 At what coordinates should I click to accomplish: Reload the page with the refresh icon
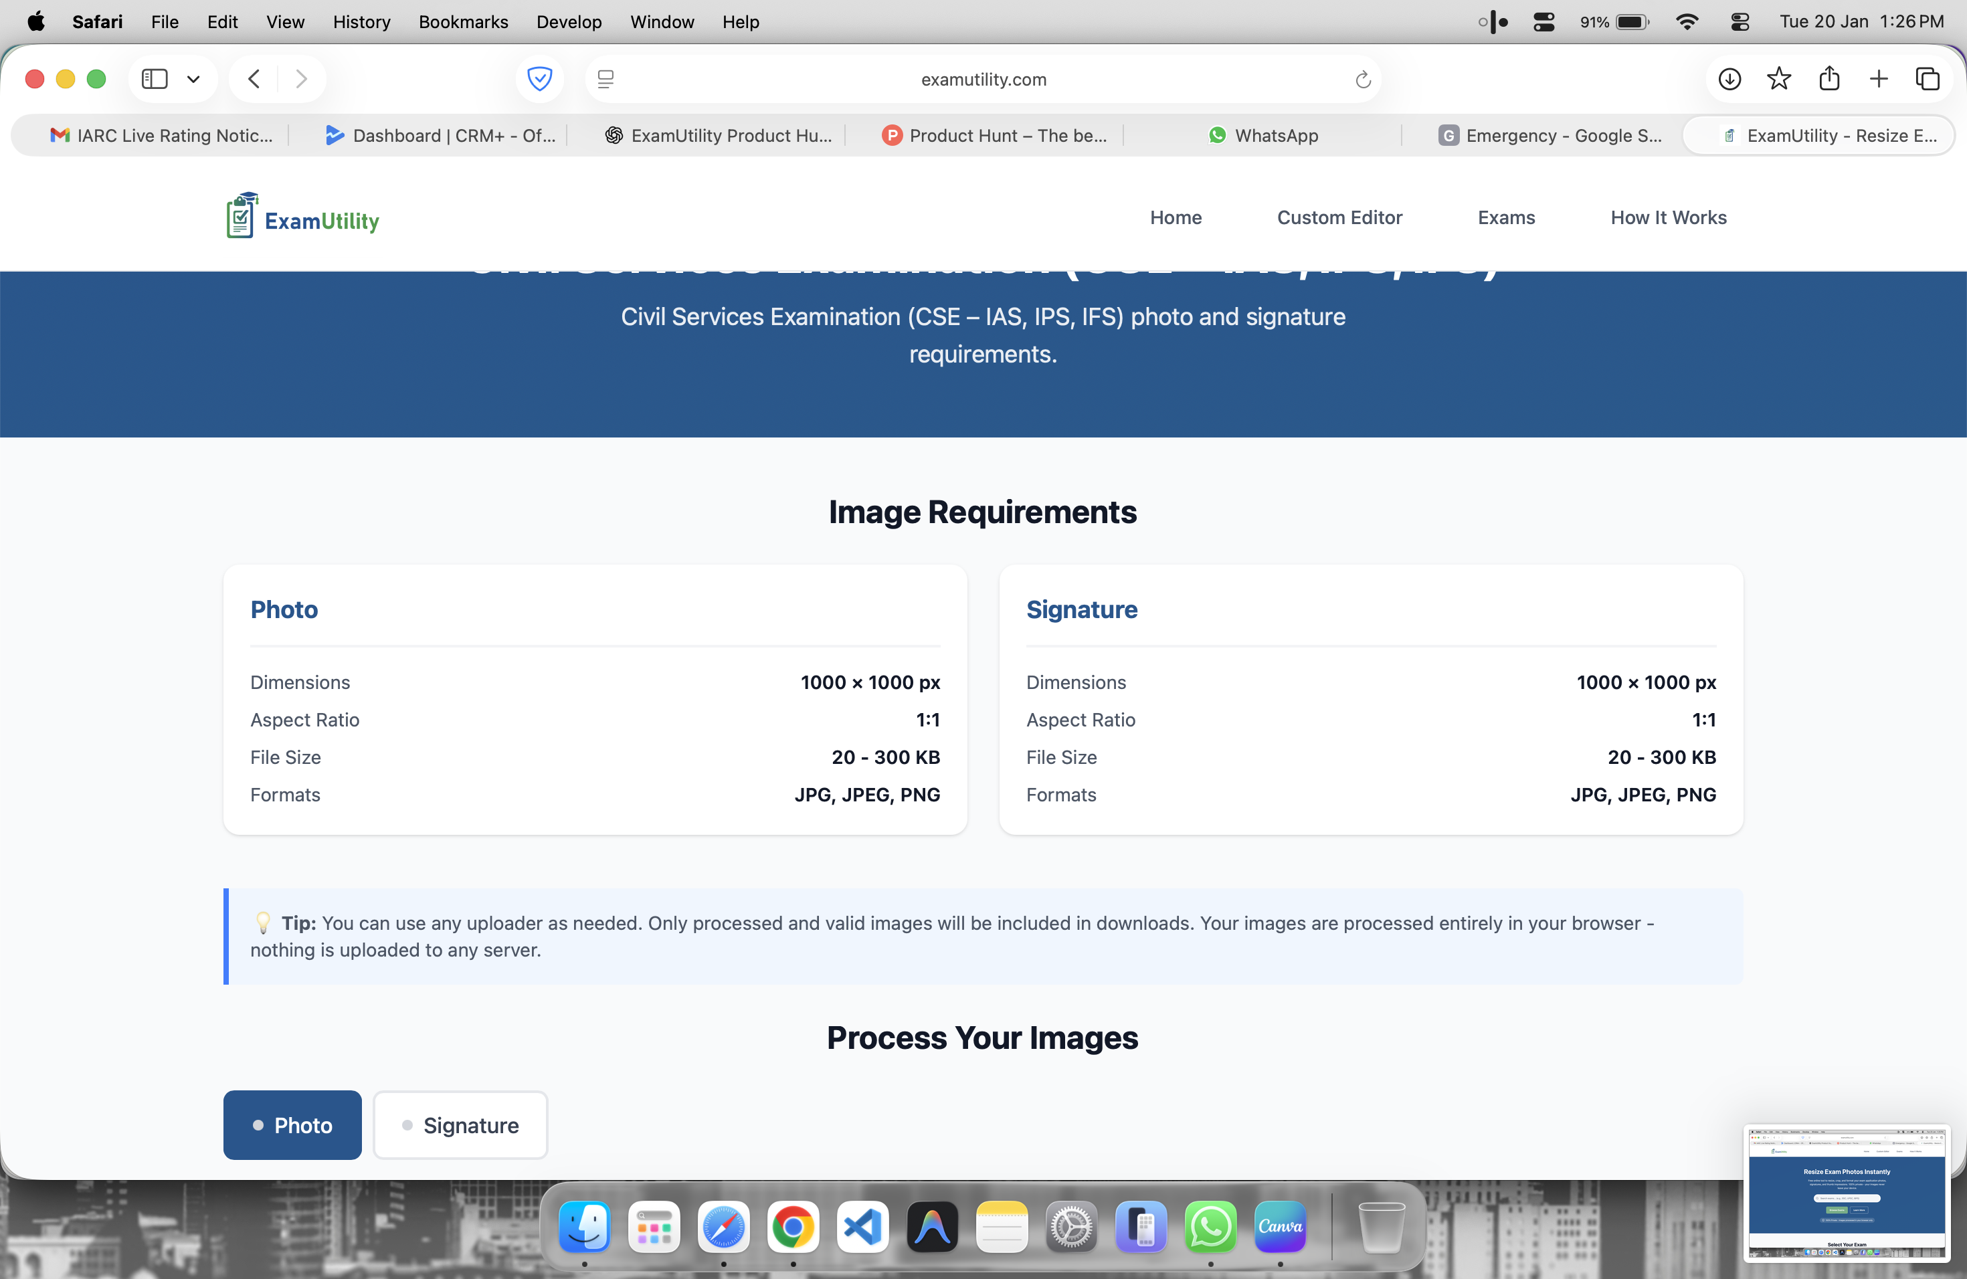tap(1362, 80)
